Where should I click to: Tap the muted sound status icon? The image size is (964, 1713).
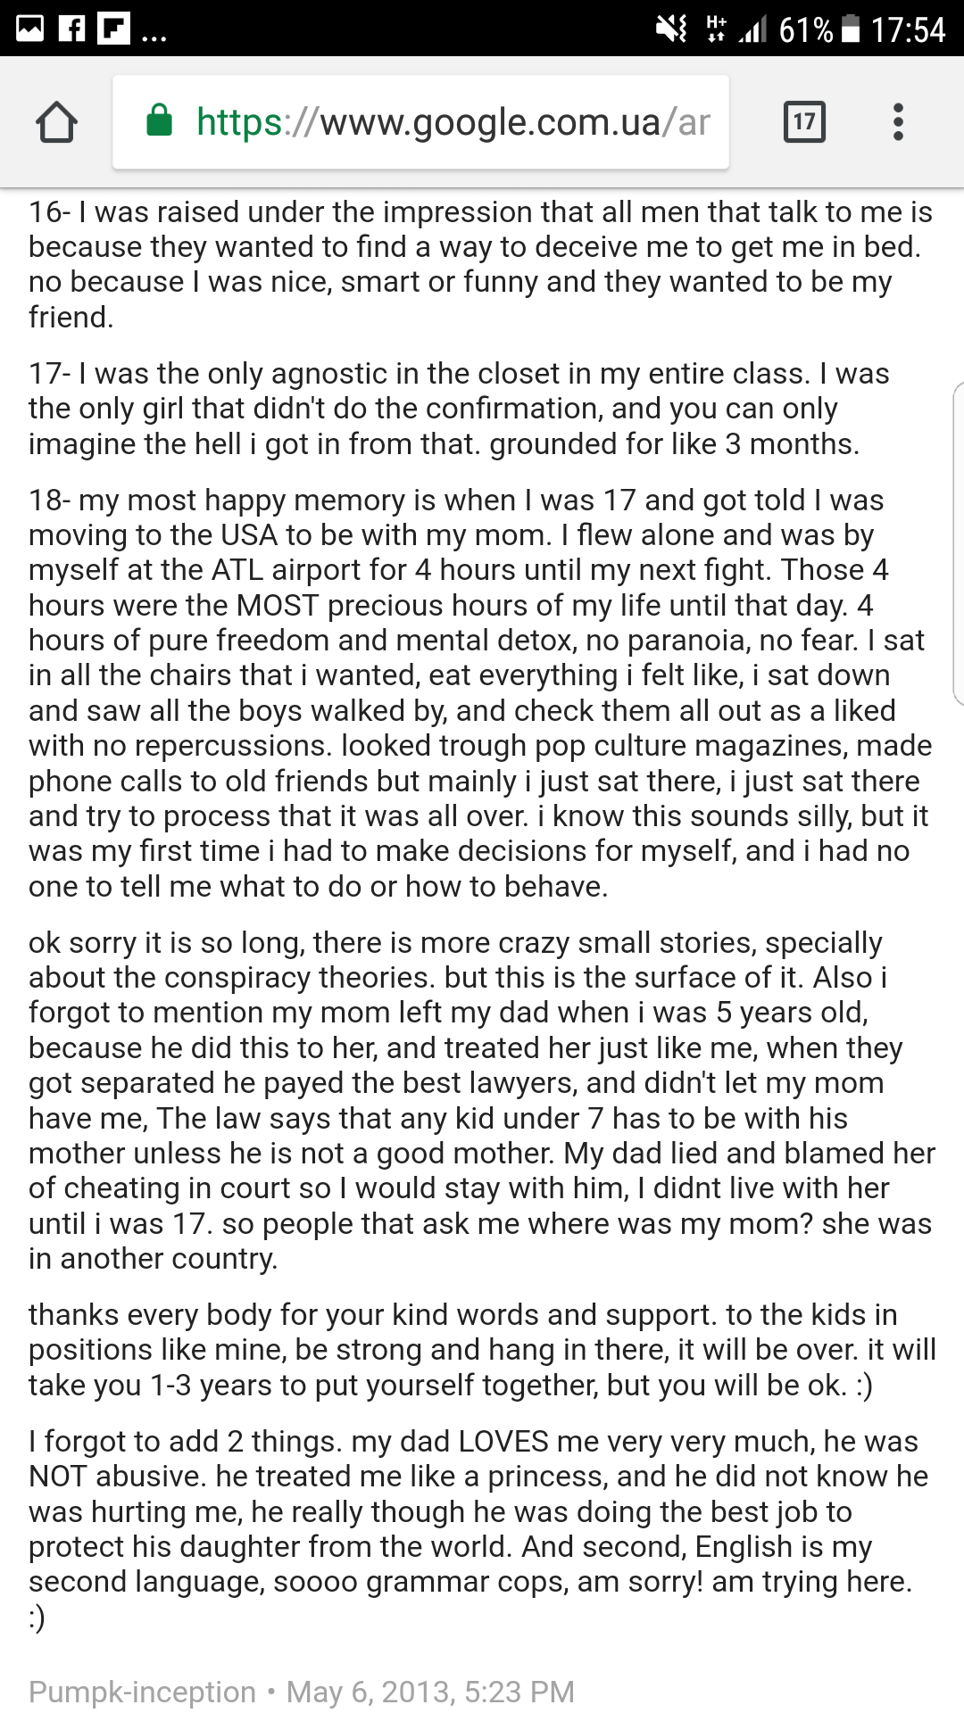click(671, 29)
